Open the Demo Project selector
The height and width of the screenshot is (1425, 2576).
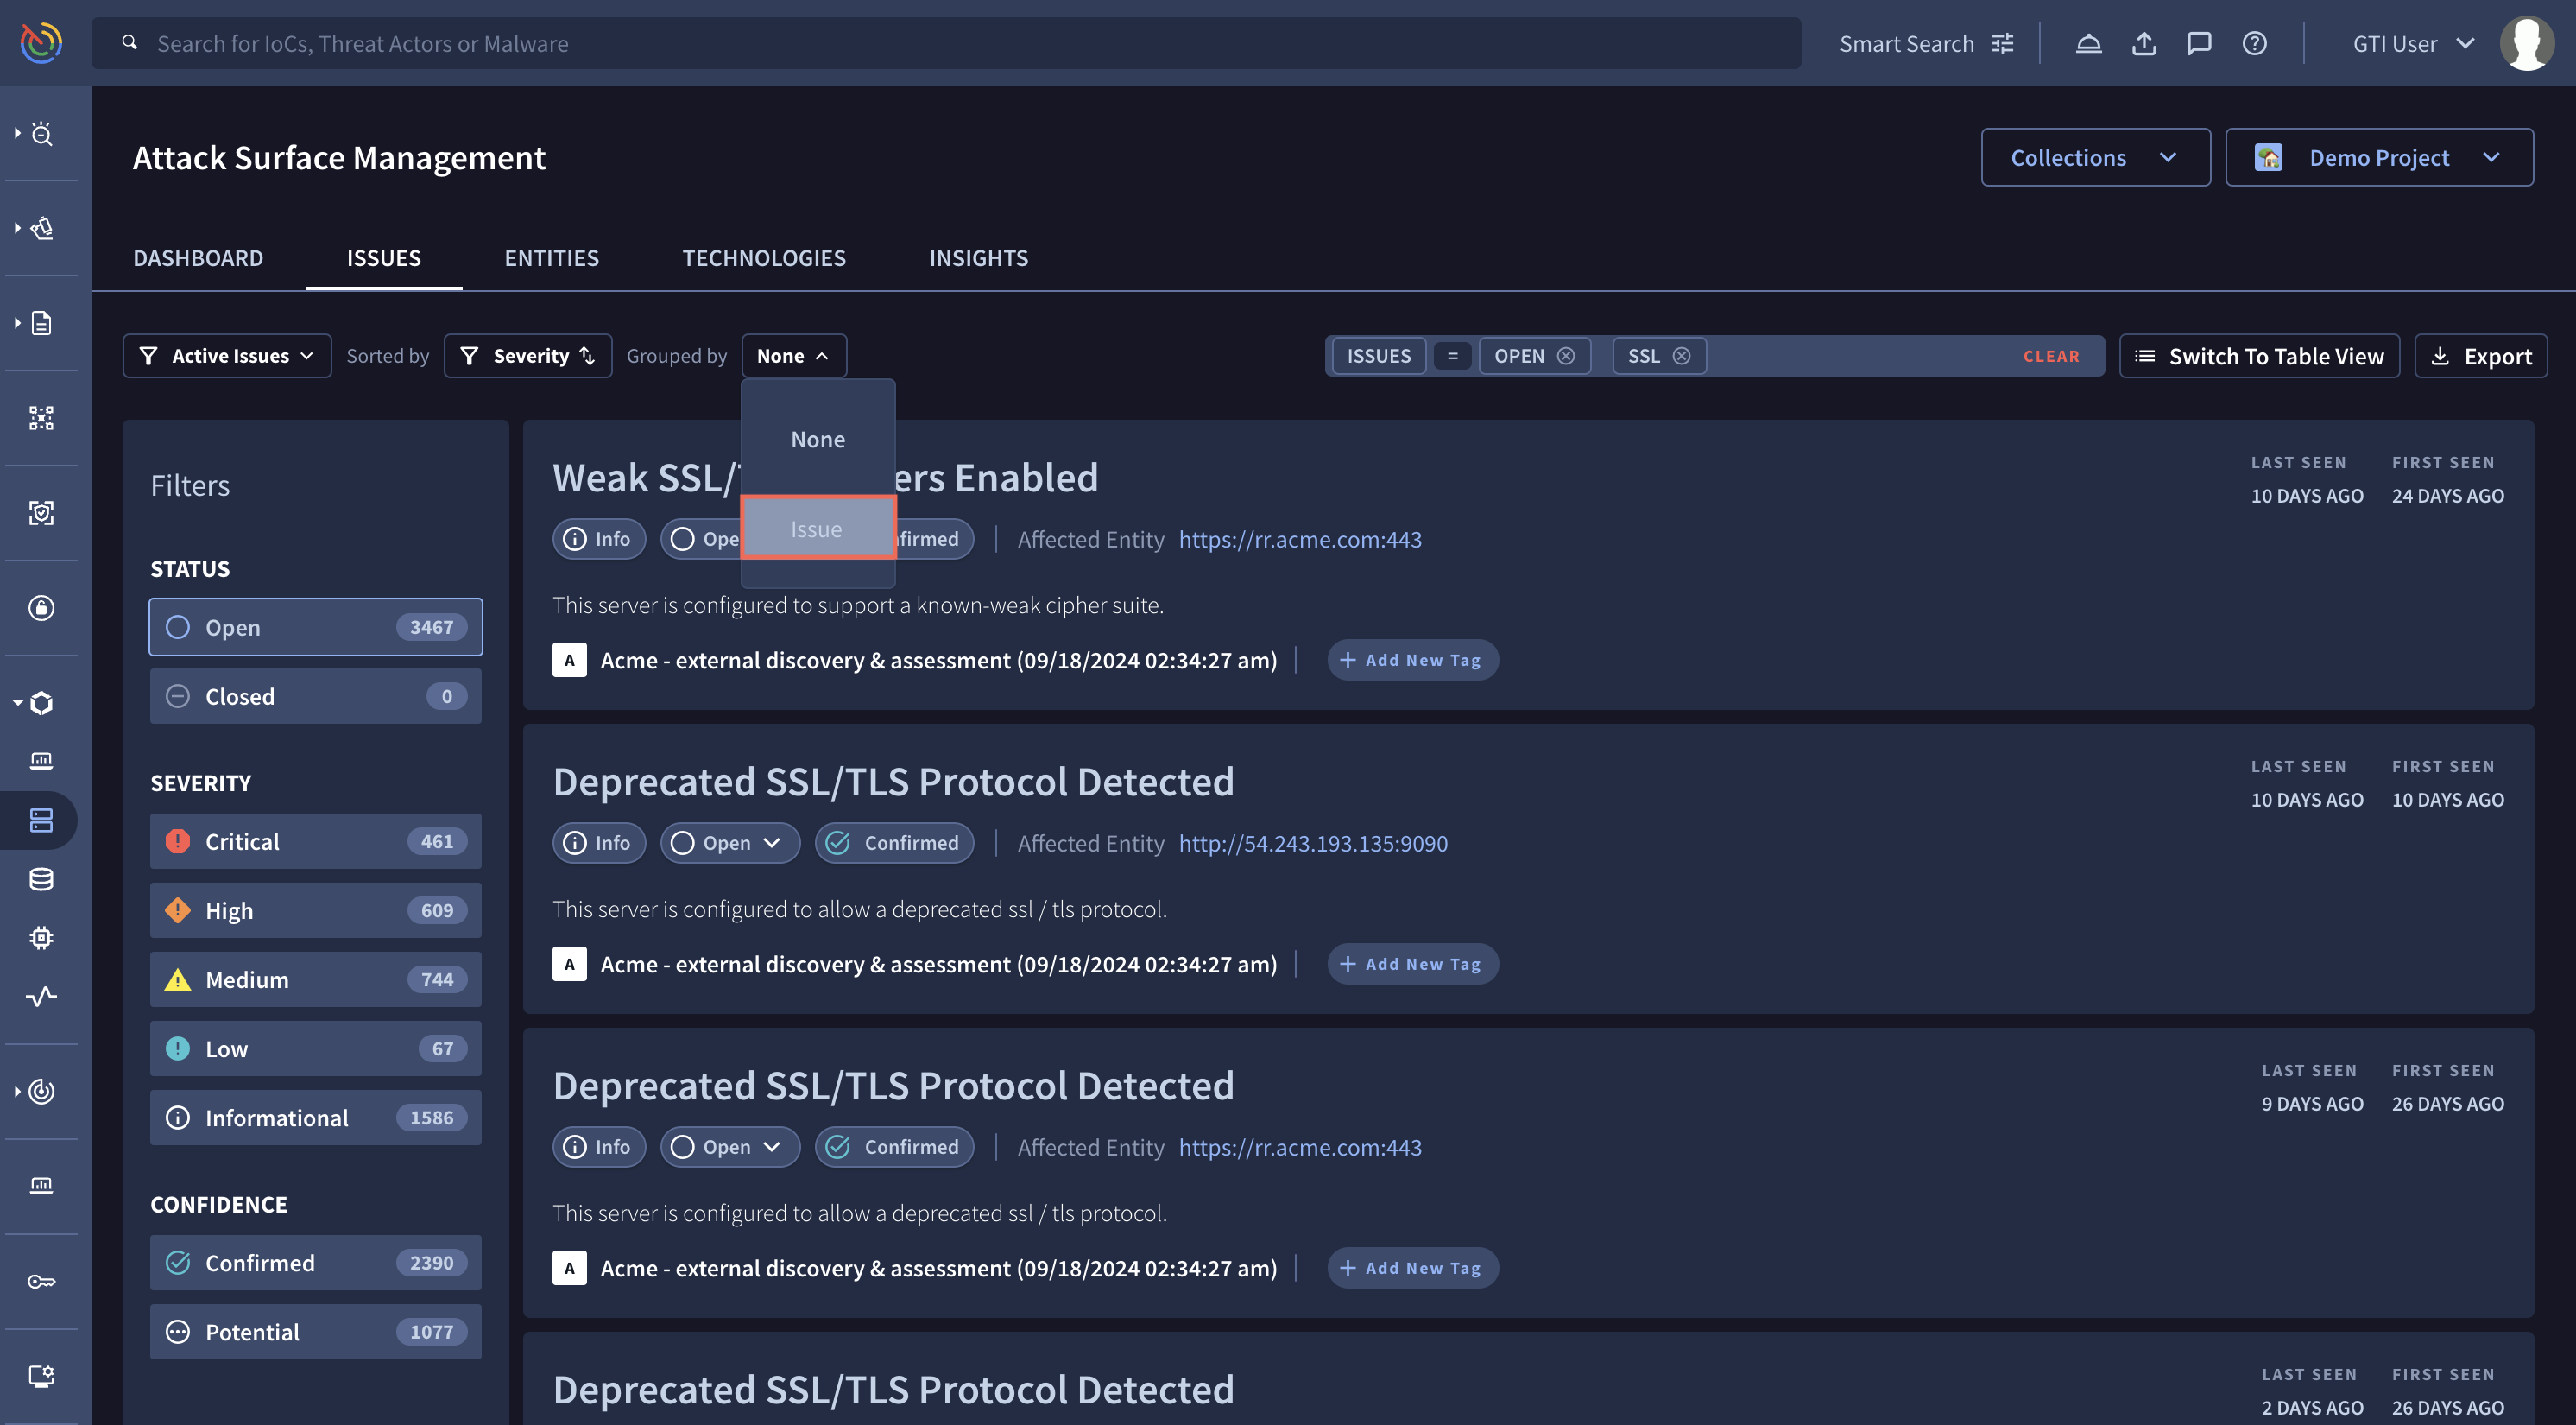click(x=2379, y=158)
